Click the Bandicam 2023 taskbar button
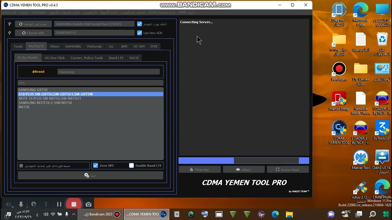The image size is (392, 220). click(101, 214)
